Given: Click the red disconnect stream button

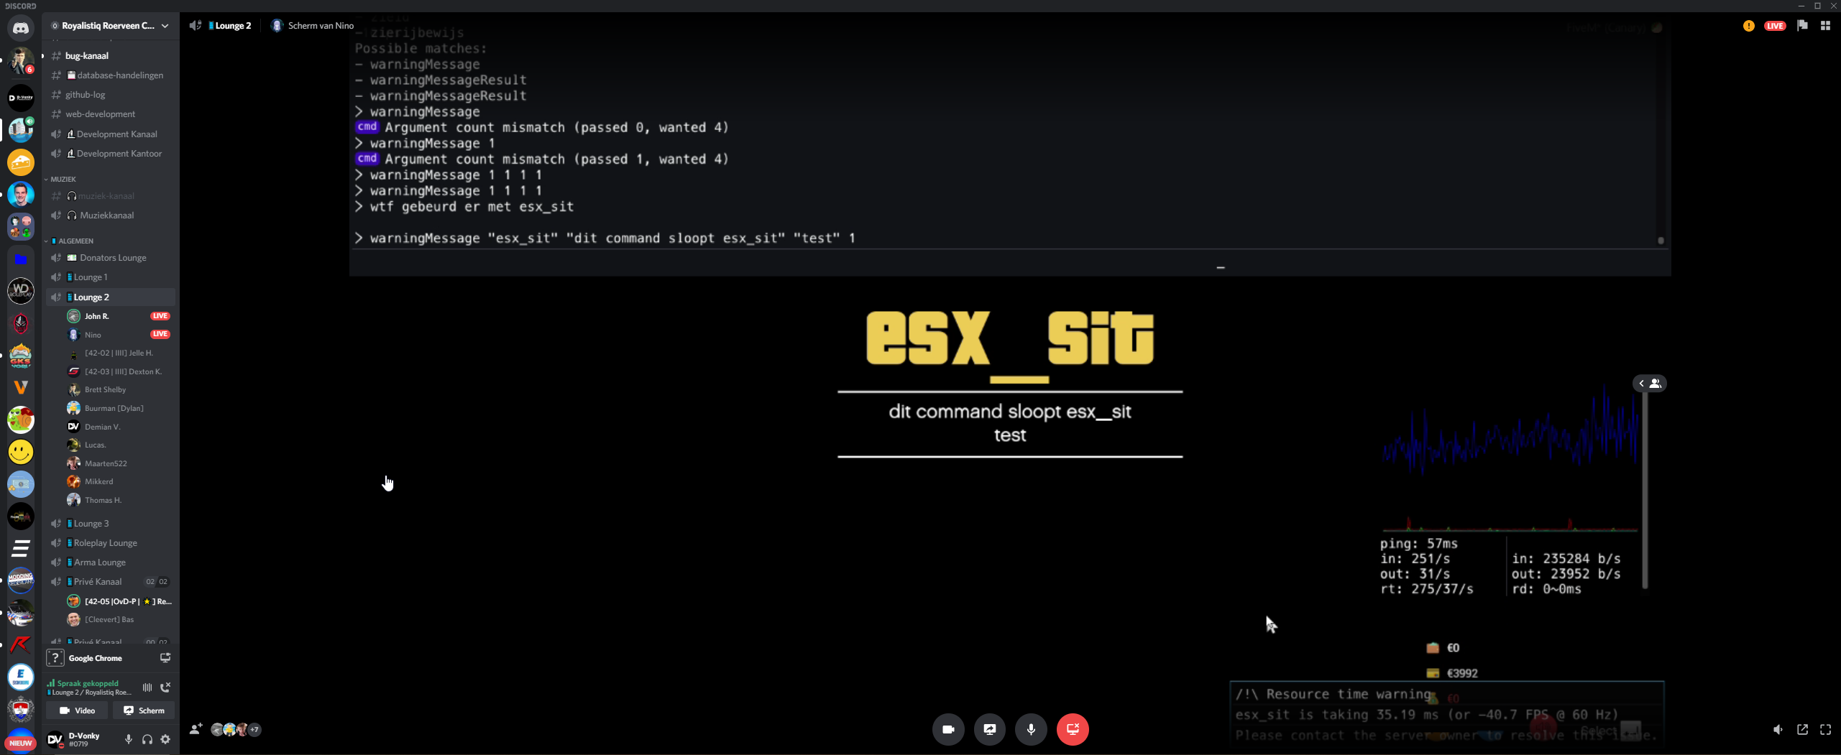Looking at the screenshot, I should [x=1072, y=729].
